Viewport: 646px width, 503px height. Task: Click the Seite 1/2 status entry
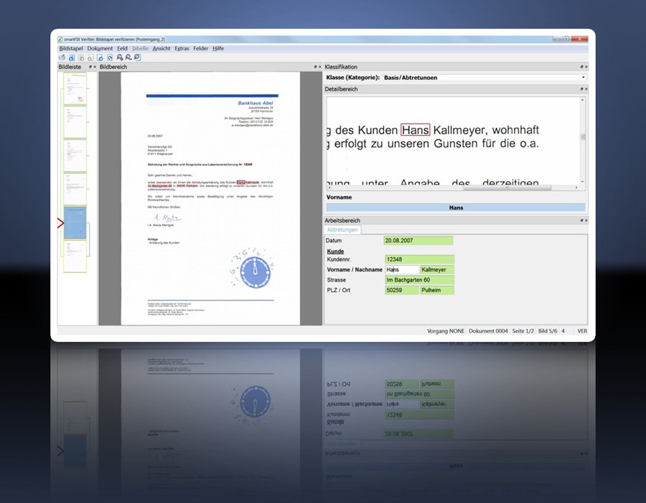click(x=523, y=331)
